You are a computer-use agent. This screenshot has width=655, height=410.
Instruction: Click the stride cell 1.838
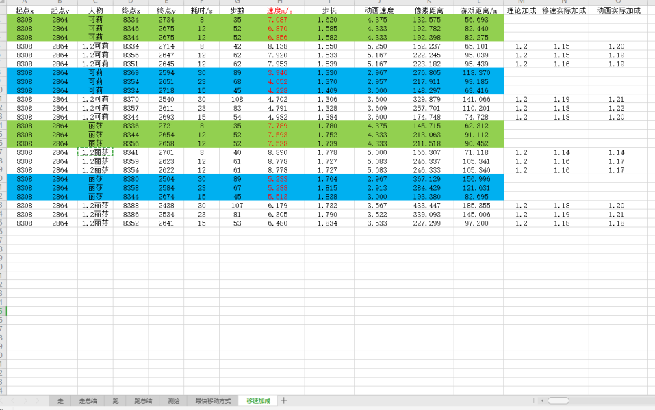click(329, 197)
